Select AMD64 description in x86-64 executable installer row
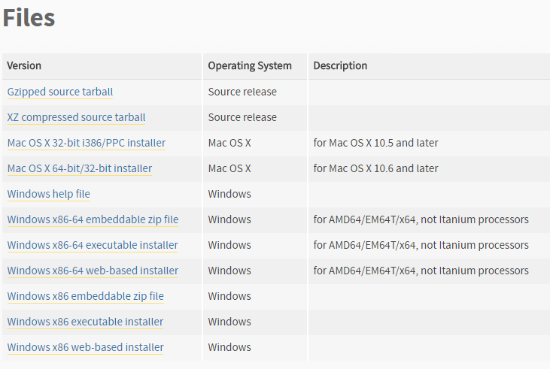The width and height of the screenshot is (550, 369). (421, 245)
